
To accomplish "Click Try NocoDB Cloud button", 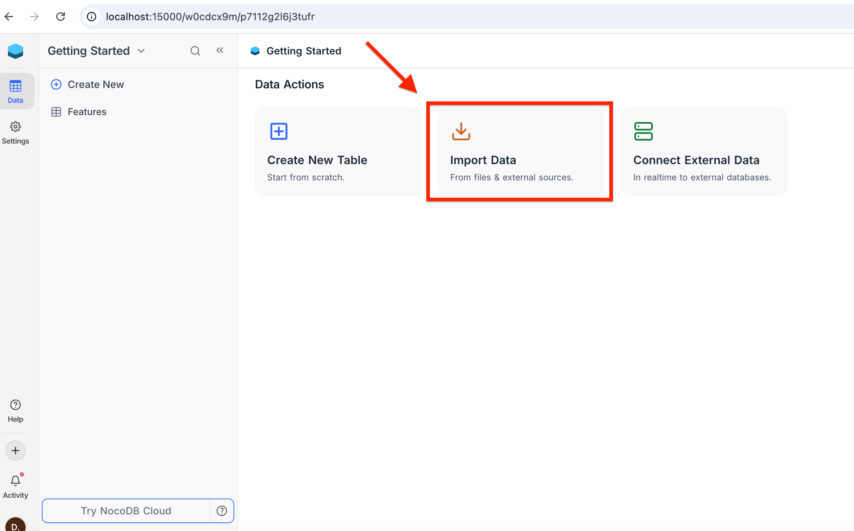I will point(126,511).
